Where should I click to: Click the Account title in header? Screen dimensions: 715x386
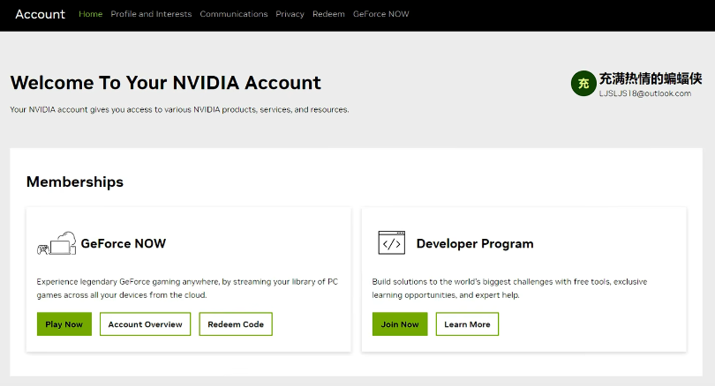tap(40, 14)
